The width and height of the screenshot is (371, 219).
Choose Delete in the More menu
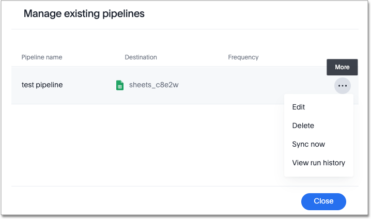pos(303,126)
